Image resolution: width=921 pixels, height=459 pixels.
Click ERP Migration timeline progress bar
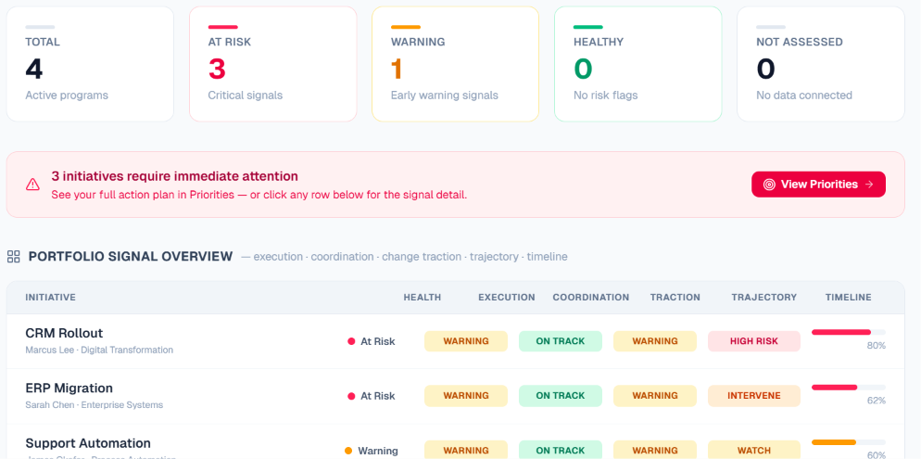click(848, 388)
